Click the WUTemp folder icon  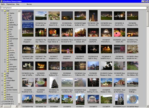pos(5,99)
